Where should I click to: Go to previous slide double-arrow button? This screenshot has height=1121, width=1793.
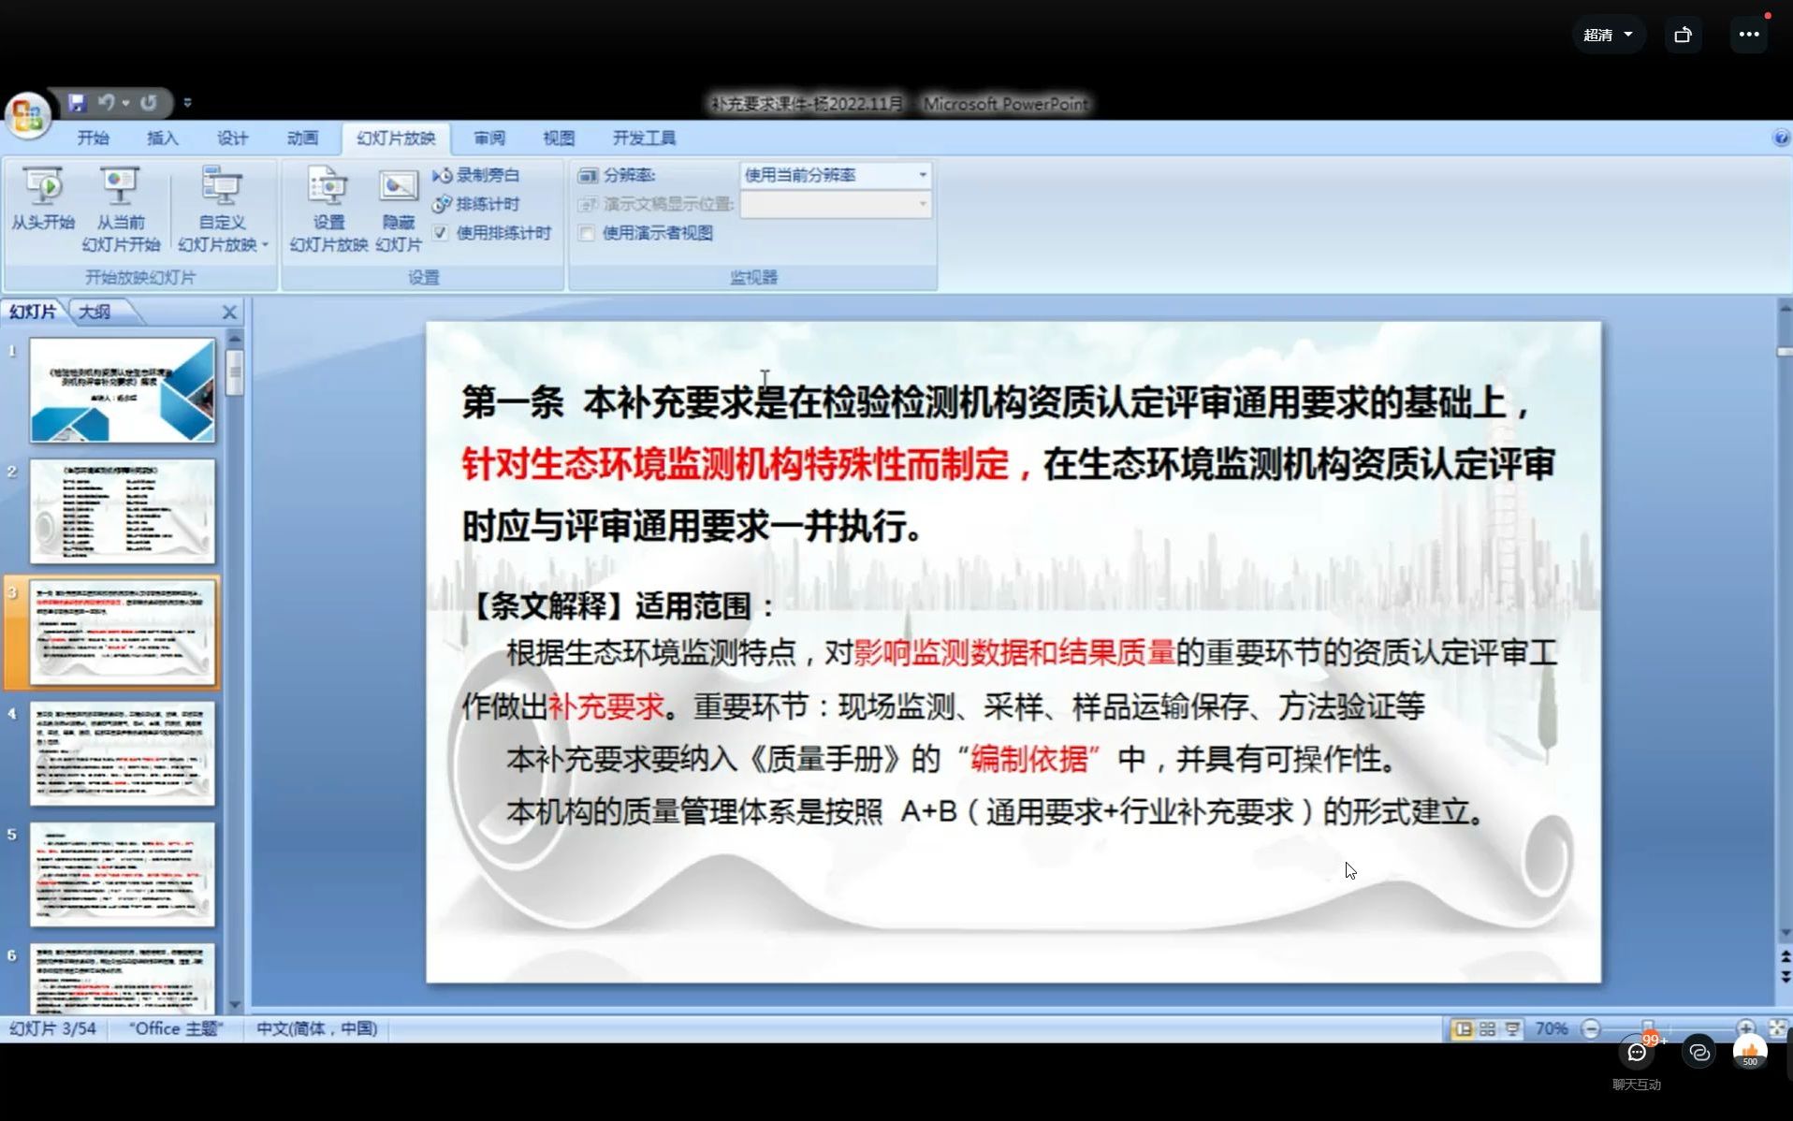[1785, 956]
